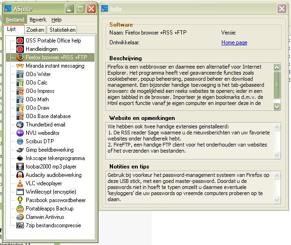Click scroll-down arrow in Beschrijving box
This screenshot has width=291, height=245.
click(x=277, y=106)
